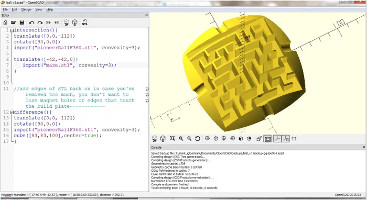Click line number 17 in the gutter
Viewport: 367px width, 200px height.
click(6, 141)
